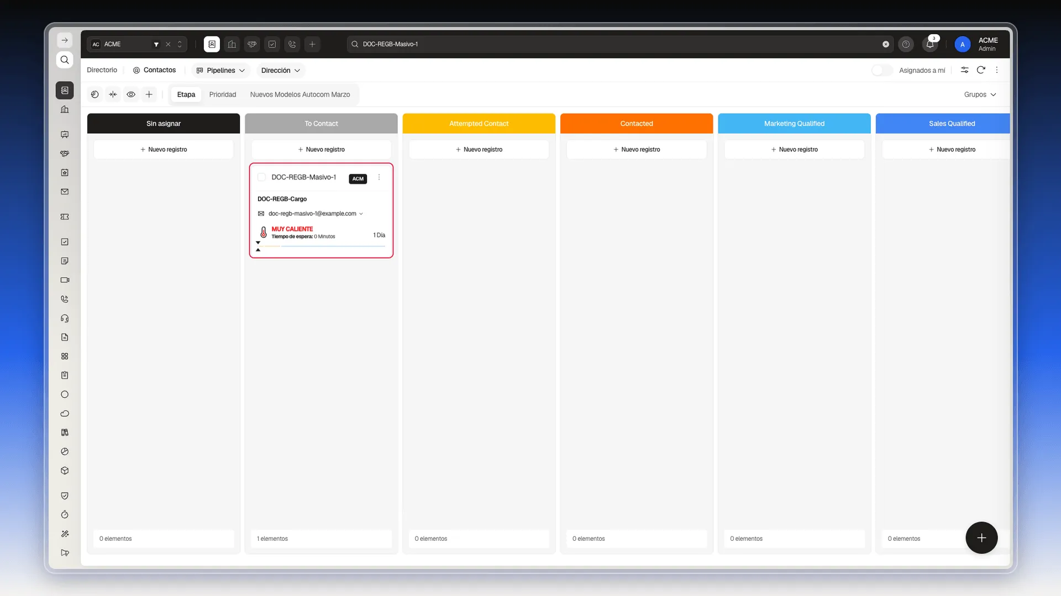Open the ACME Admin user avatar
Image resolution: width=1061 pixels, height=596 pixels.
tap(962, 44)
